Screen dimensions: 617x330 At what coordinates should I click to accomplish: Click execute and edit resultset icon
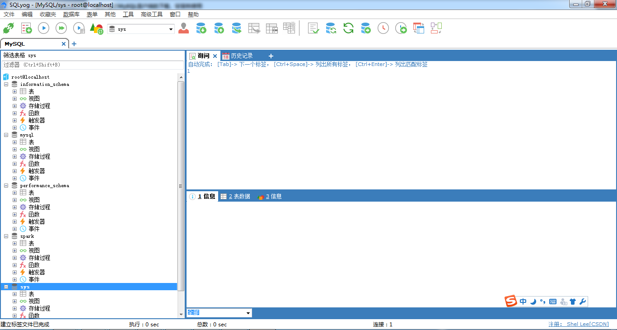click(x=79, y=28)
